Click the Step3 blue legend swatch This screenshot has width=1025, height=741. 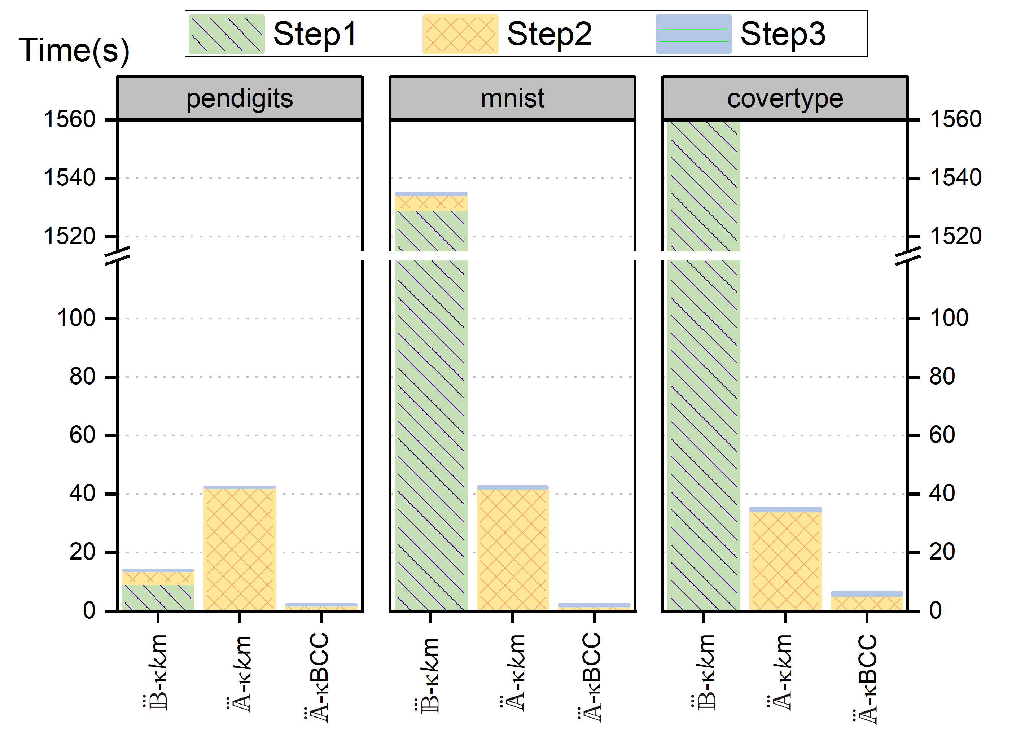pos(693,34)
